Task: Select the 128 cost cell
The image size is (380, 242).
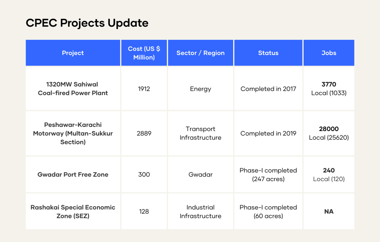Action: 144,212
